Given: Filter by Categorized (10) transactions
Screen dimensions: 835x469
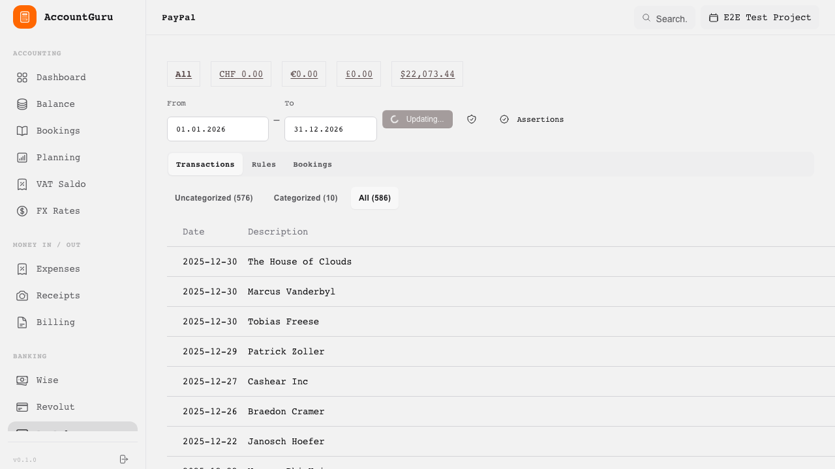Looking at the screenshot, I should pos(305,198).
